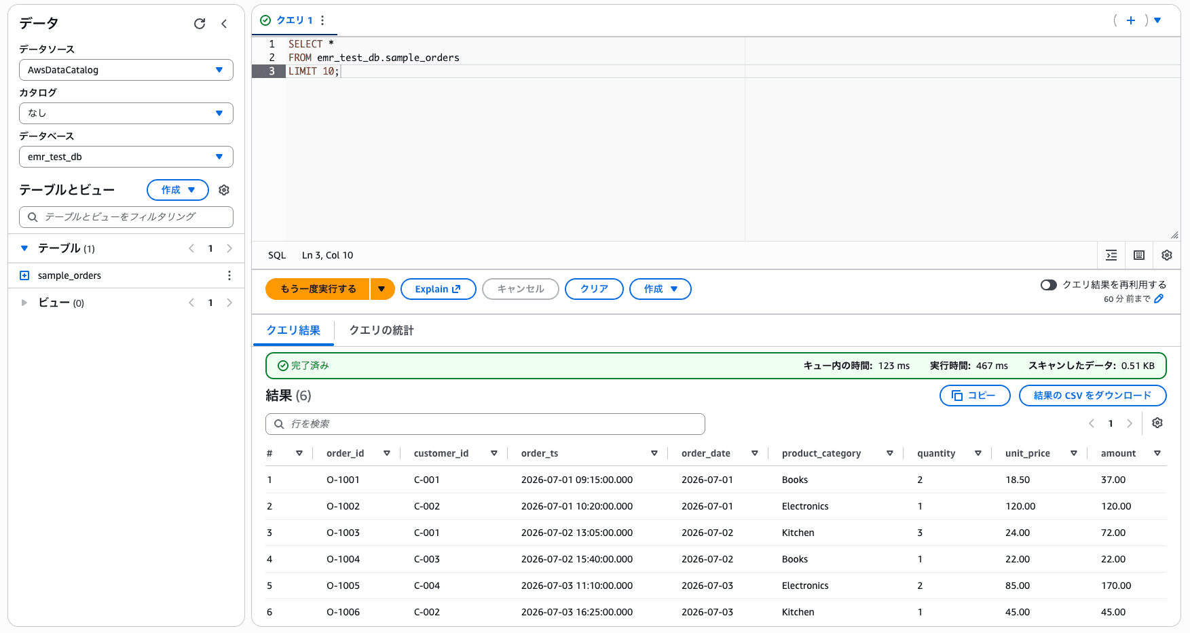
Task: Open the run-again button dropdown arrow
Action: tap(382, 289)
